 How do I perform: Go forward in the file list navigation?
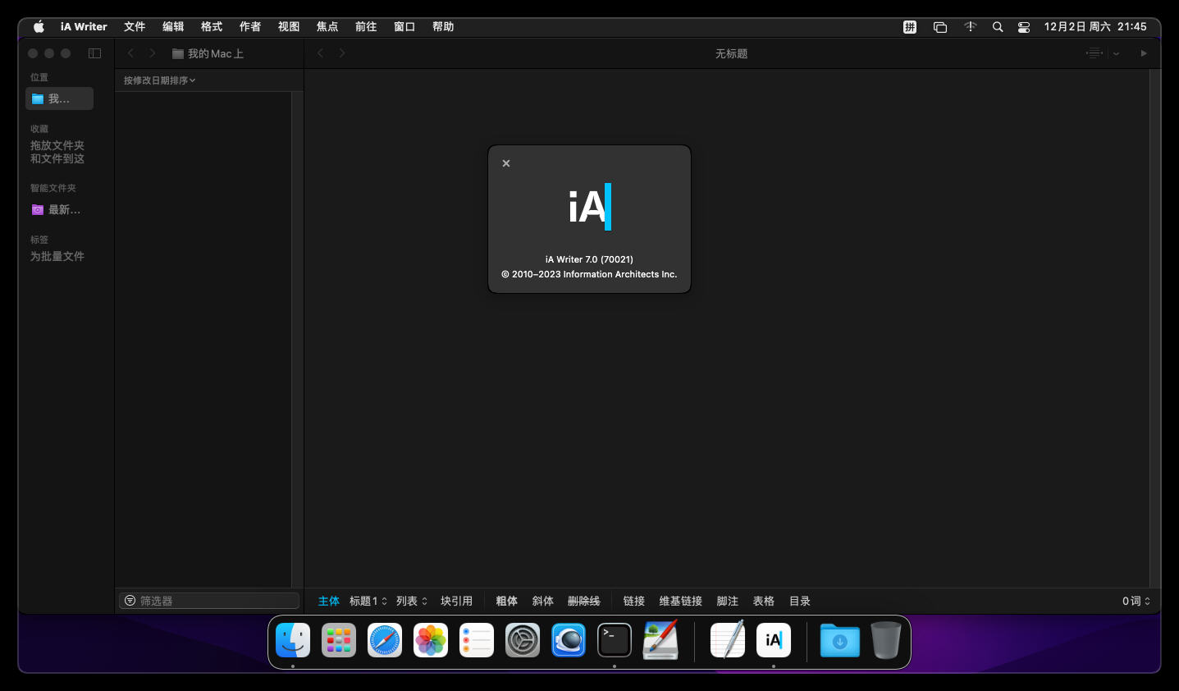point(152,53)
